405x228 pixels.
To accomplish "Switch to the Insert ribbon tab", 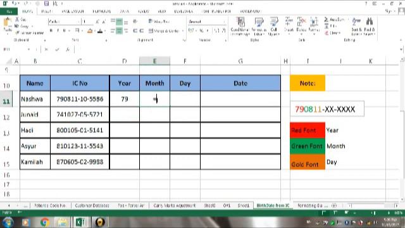I will pos(47,11).
